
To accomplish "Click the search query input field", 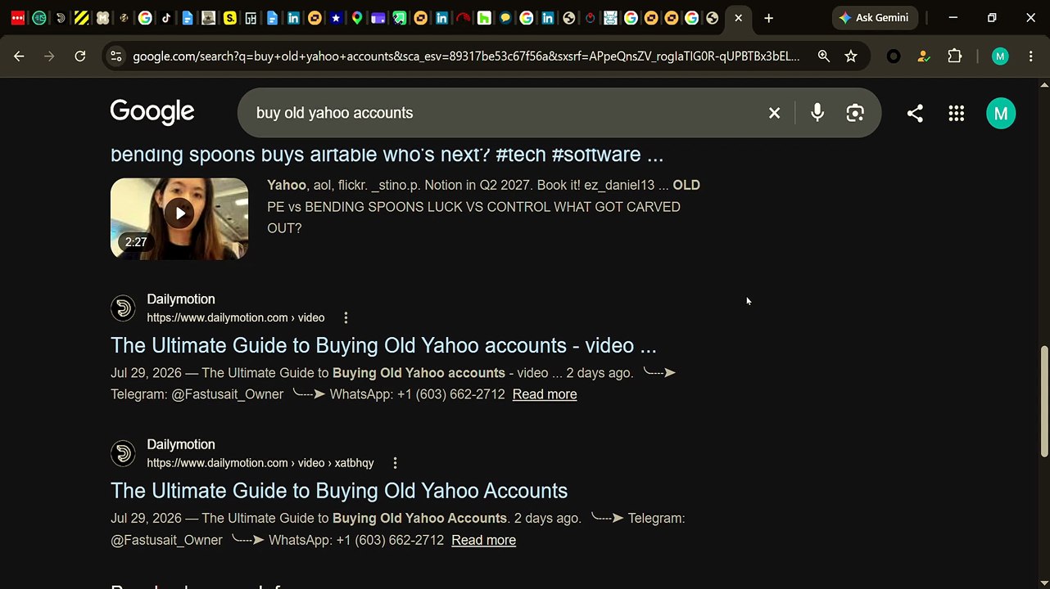I will click(x=500, y=113).
